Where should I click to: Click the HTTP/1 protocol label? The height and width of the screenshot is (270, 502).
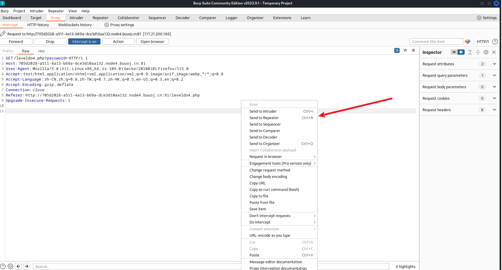click(483, 41)
